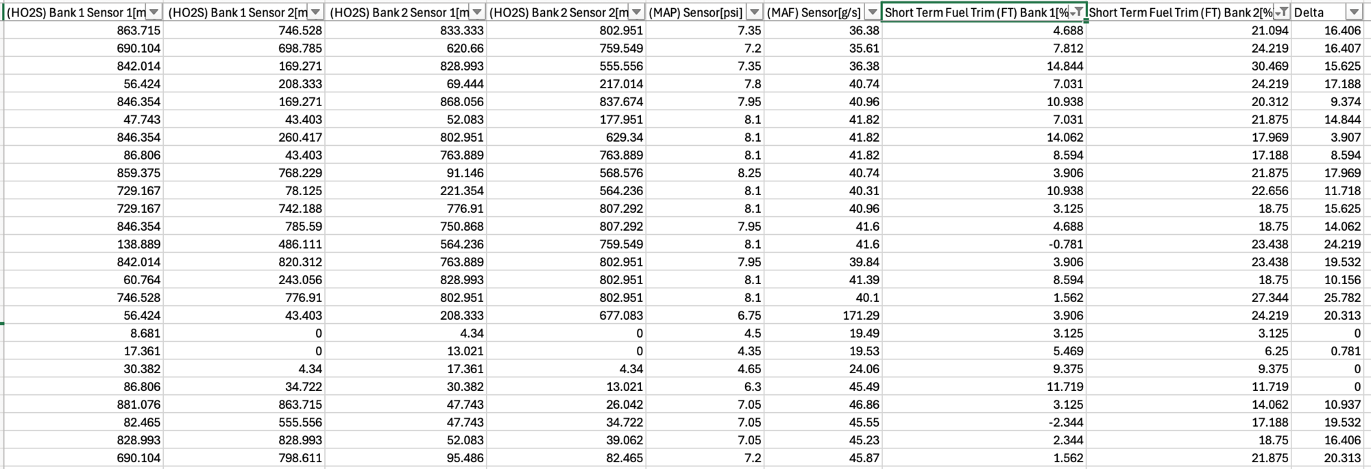Open the filter dropdown for Bank 1 Sensor 1
The image size is (1371, 469).
coord(154,12)
